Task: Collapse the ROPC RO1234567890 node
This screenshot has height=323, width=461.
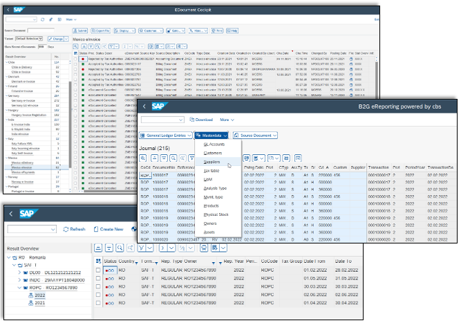Action: pos(19,288)
